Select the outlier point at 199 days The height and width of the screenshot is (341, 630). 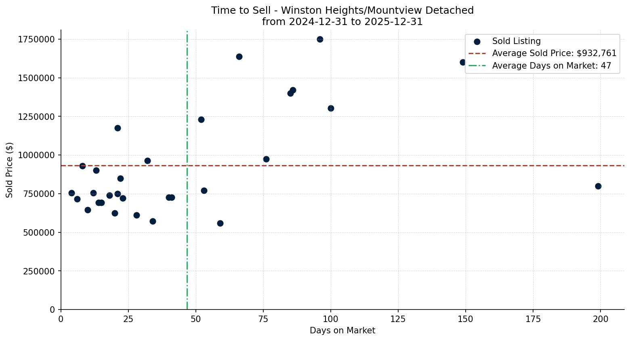[598, 186]
